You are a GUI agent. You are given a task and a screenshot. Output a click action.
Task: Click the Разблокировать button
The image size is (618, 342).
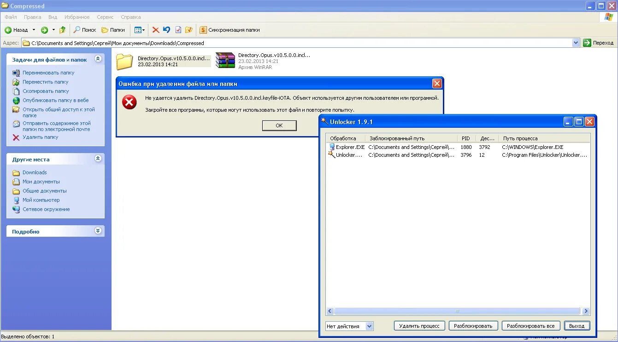473,326
